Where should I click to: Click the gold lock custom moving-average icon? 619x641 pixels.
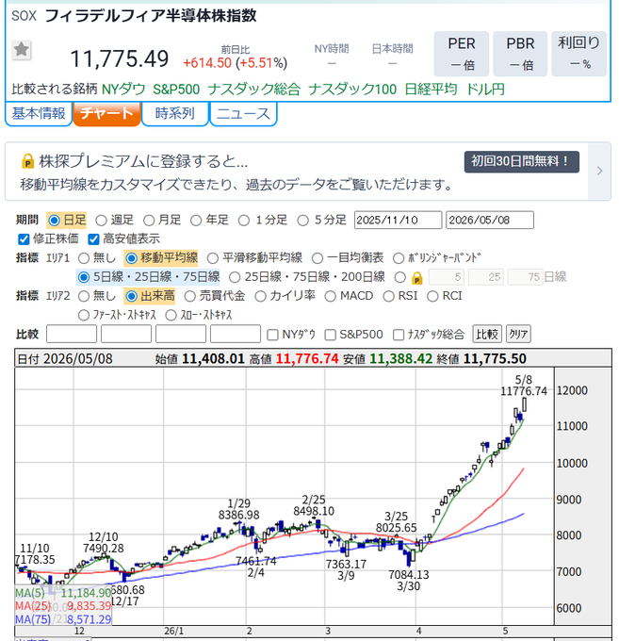click(x=416, y=278)
